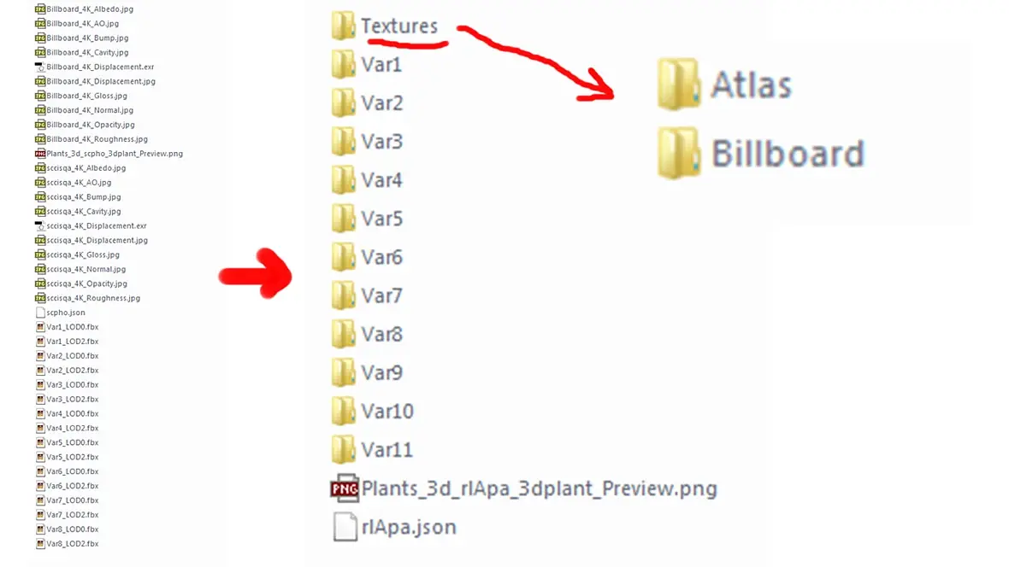Click the Var11 folder icon

(344, 450)
